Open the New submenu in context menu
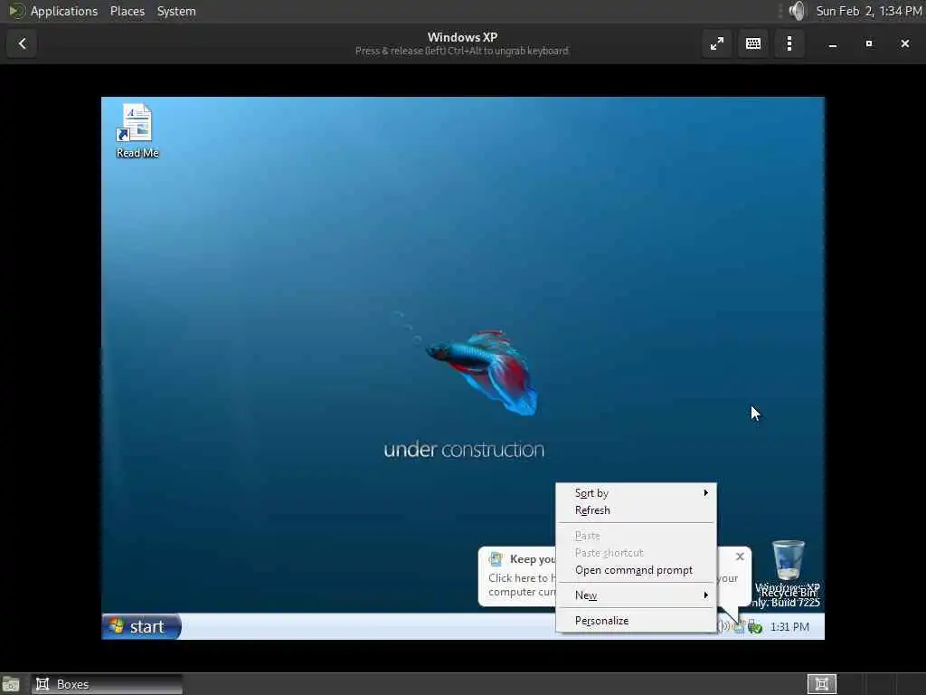Image resolution: width=926 pixels, height=695 pixels. point(636,595)
